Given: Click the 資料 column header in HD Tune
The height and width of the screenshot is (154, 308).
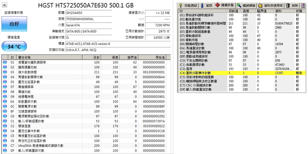Looking at the screenshot, I should coord(284,11).
